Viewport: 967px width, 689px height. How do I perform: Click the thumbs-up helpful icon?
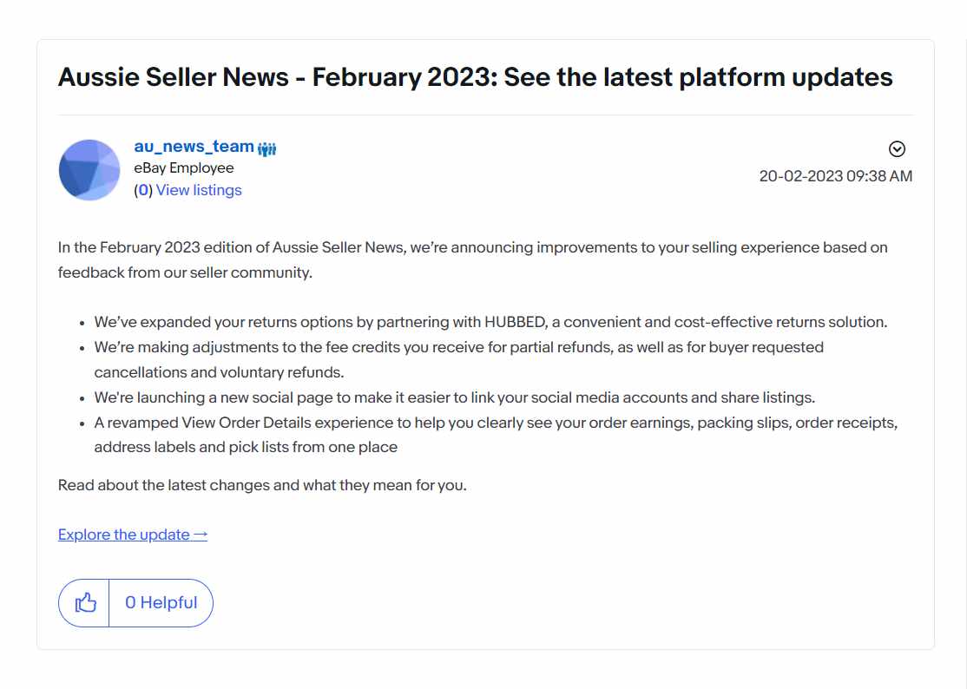point(85,603)
